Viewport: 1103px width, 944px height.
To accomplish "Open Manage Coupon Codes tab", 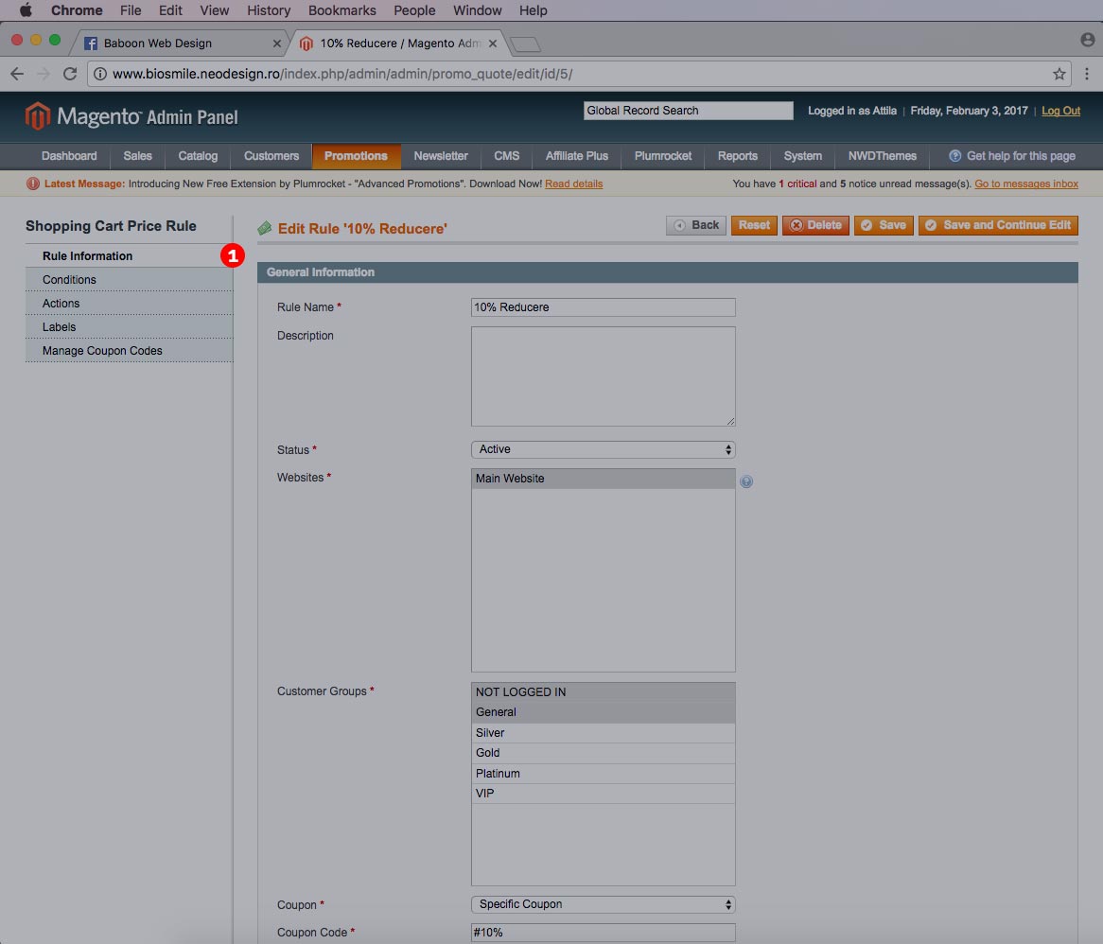I will [102, 351].
